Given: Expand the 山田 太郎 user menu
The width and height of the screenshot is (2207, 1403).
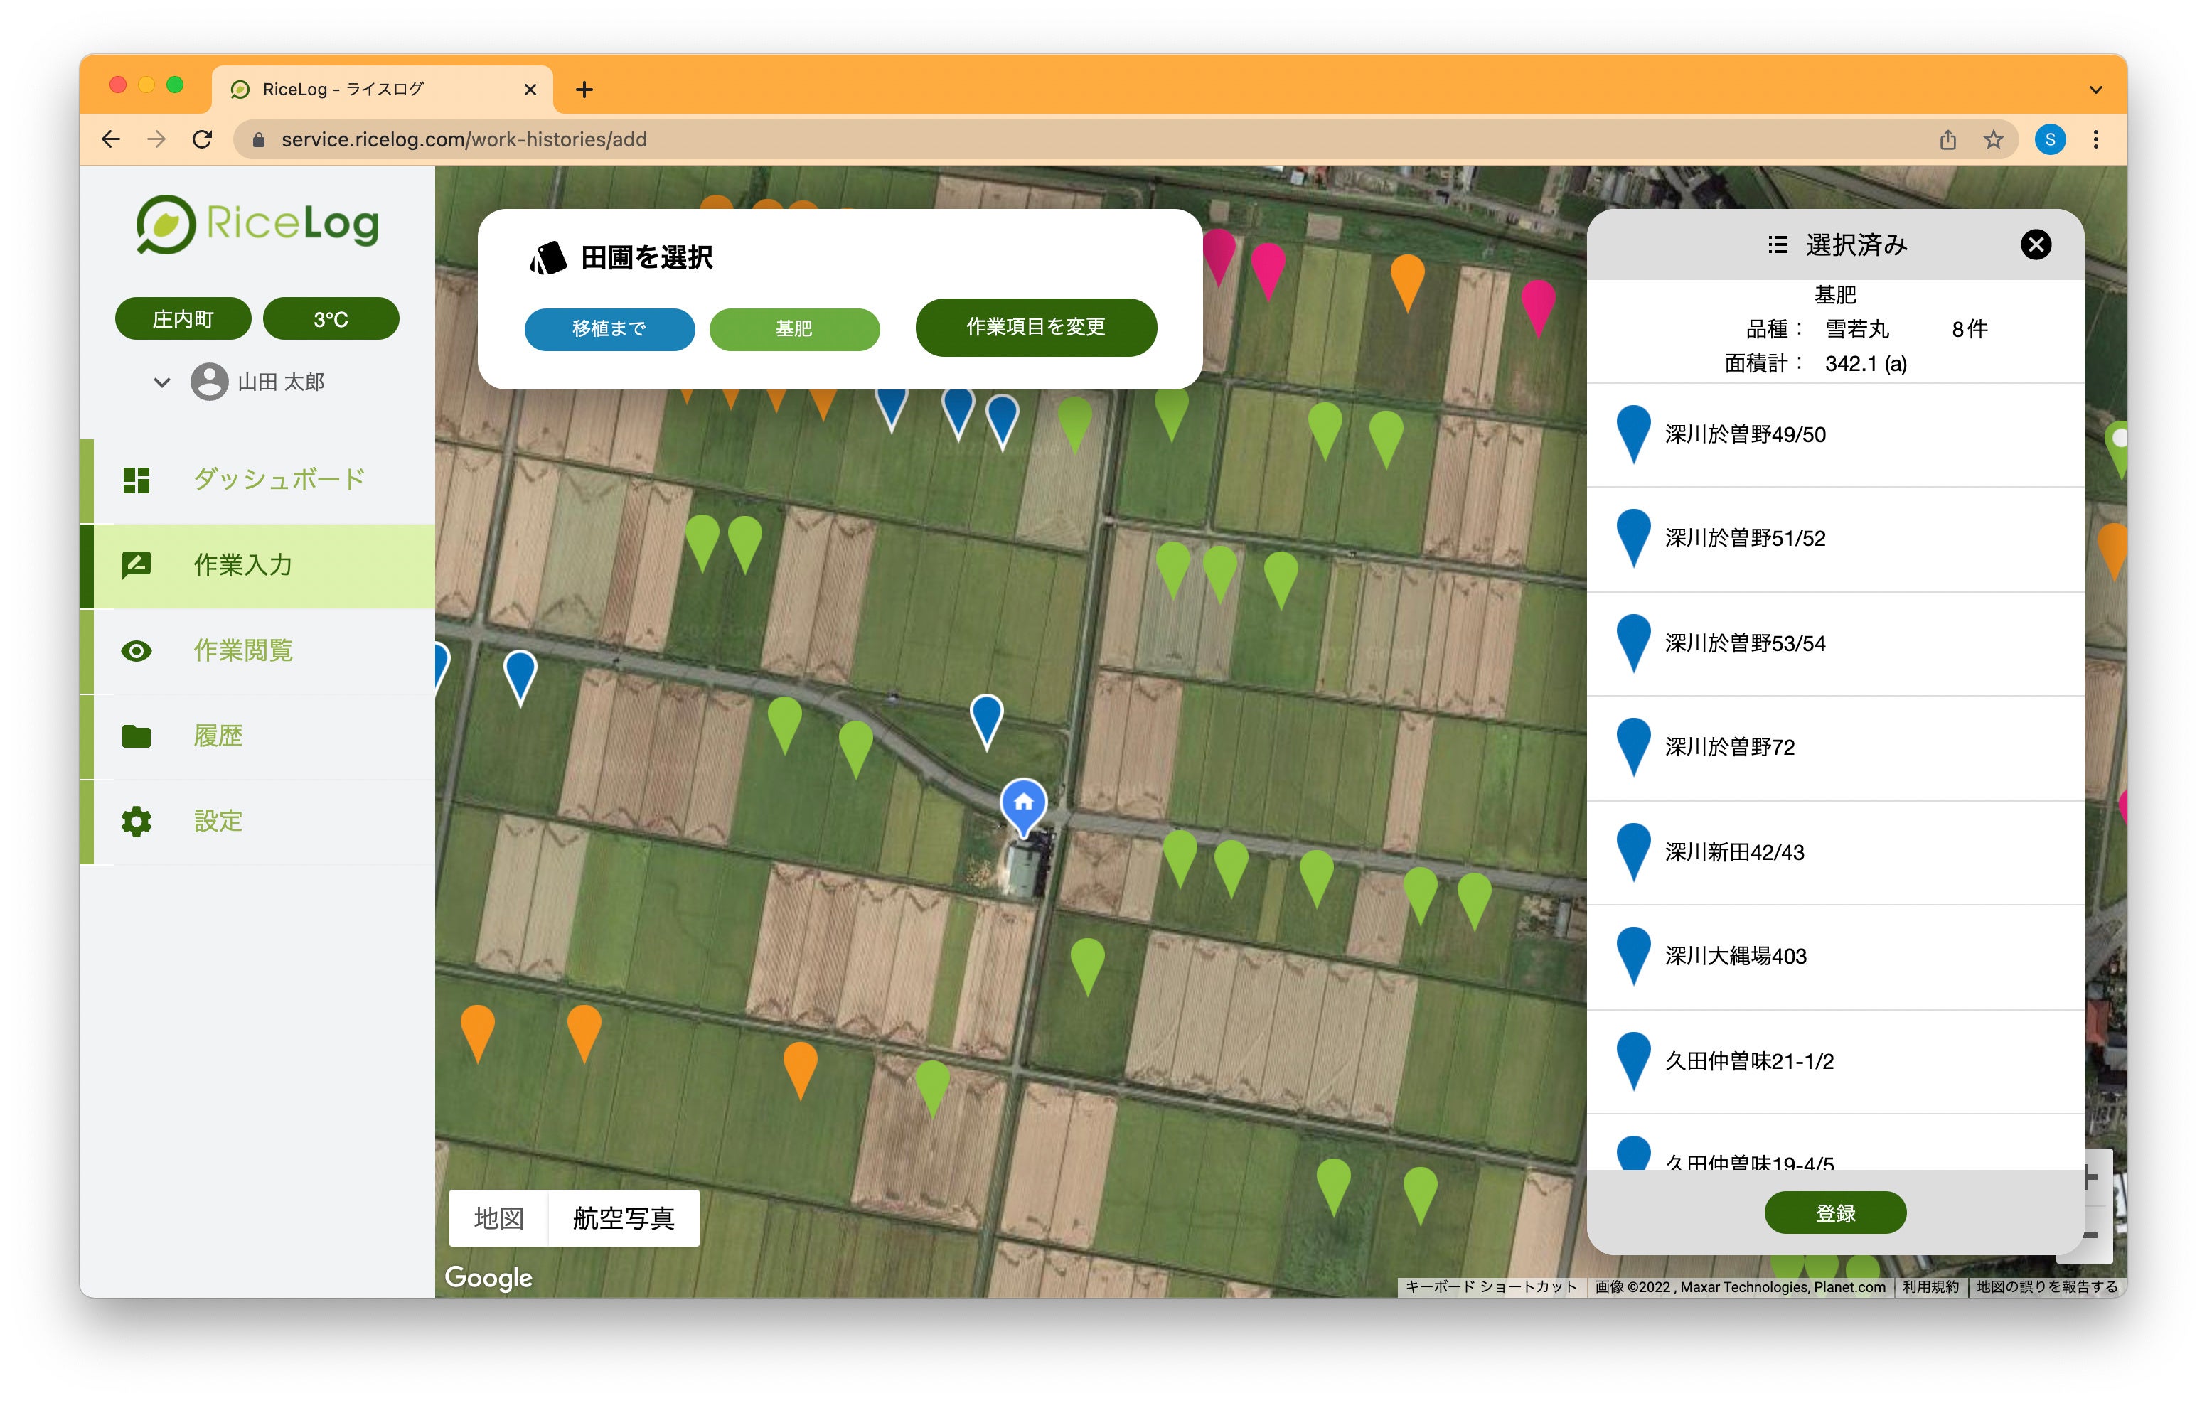Looking at the screenshot, I should (x=162, y=382).
